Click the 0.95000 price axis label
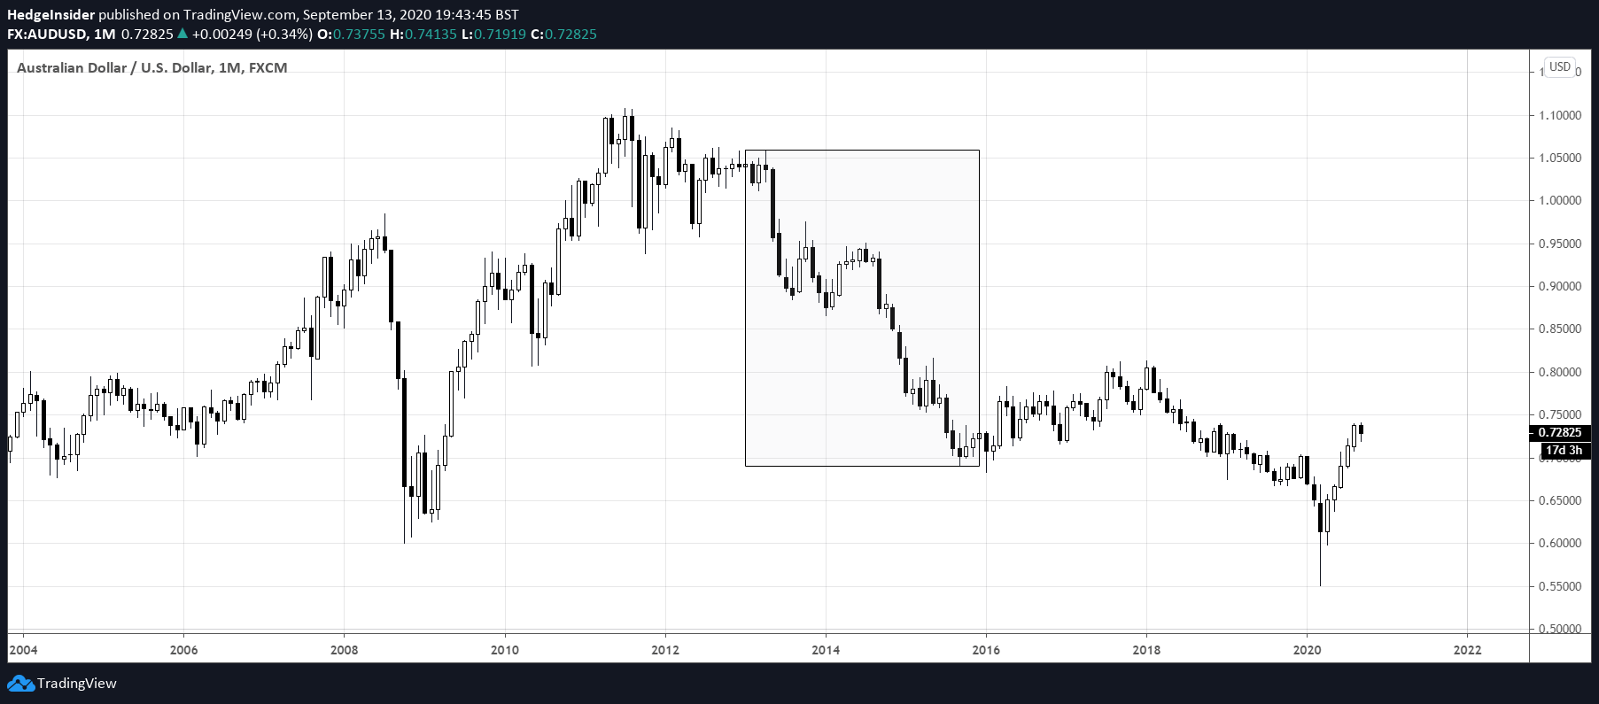This screenshot has height=704, width=1599. point(1559,244)
